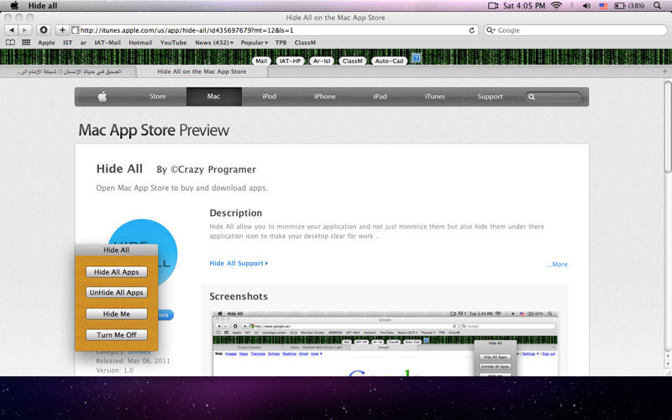Screen dimensions: 672x420
Task: Expand the Popular bookmark folder
Action: tap(255, 43)
